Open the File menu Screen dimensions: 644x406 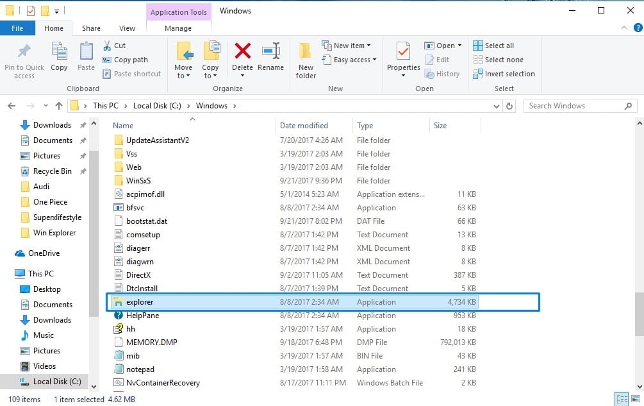[17, 28]
